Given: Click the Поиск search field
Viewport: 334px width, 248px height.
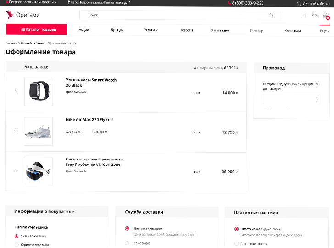Looking at the screenshot, I should [x=180, y=15].
